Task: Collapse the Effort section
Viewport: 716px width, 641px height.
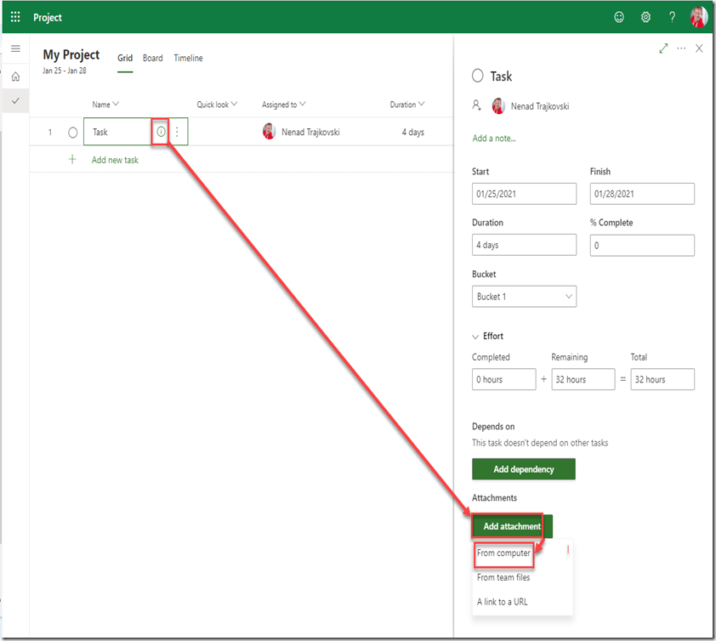Action: tap(476, 337)
